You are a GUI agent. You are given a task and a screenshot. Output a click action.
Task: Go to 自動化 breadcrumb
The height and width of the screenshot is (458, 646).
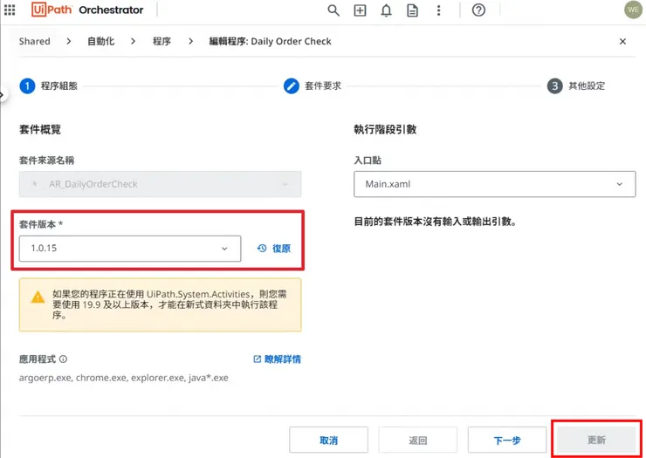click(x=101, y=41)
